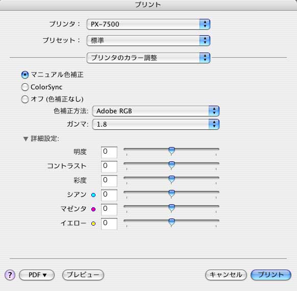
Task: Click the yellow color dot beside イエロー
Action: [x=93, y=224]
